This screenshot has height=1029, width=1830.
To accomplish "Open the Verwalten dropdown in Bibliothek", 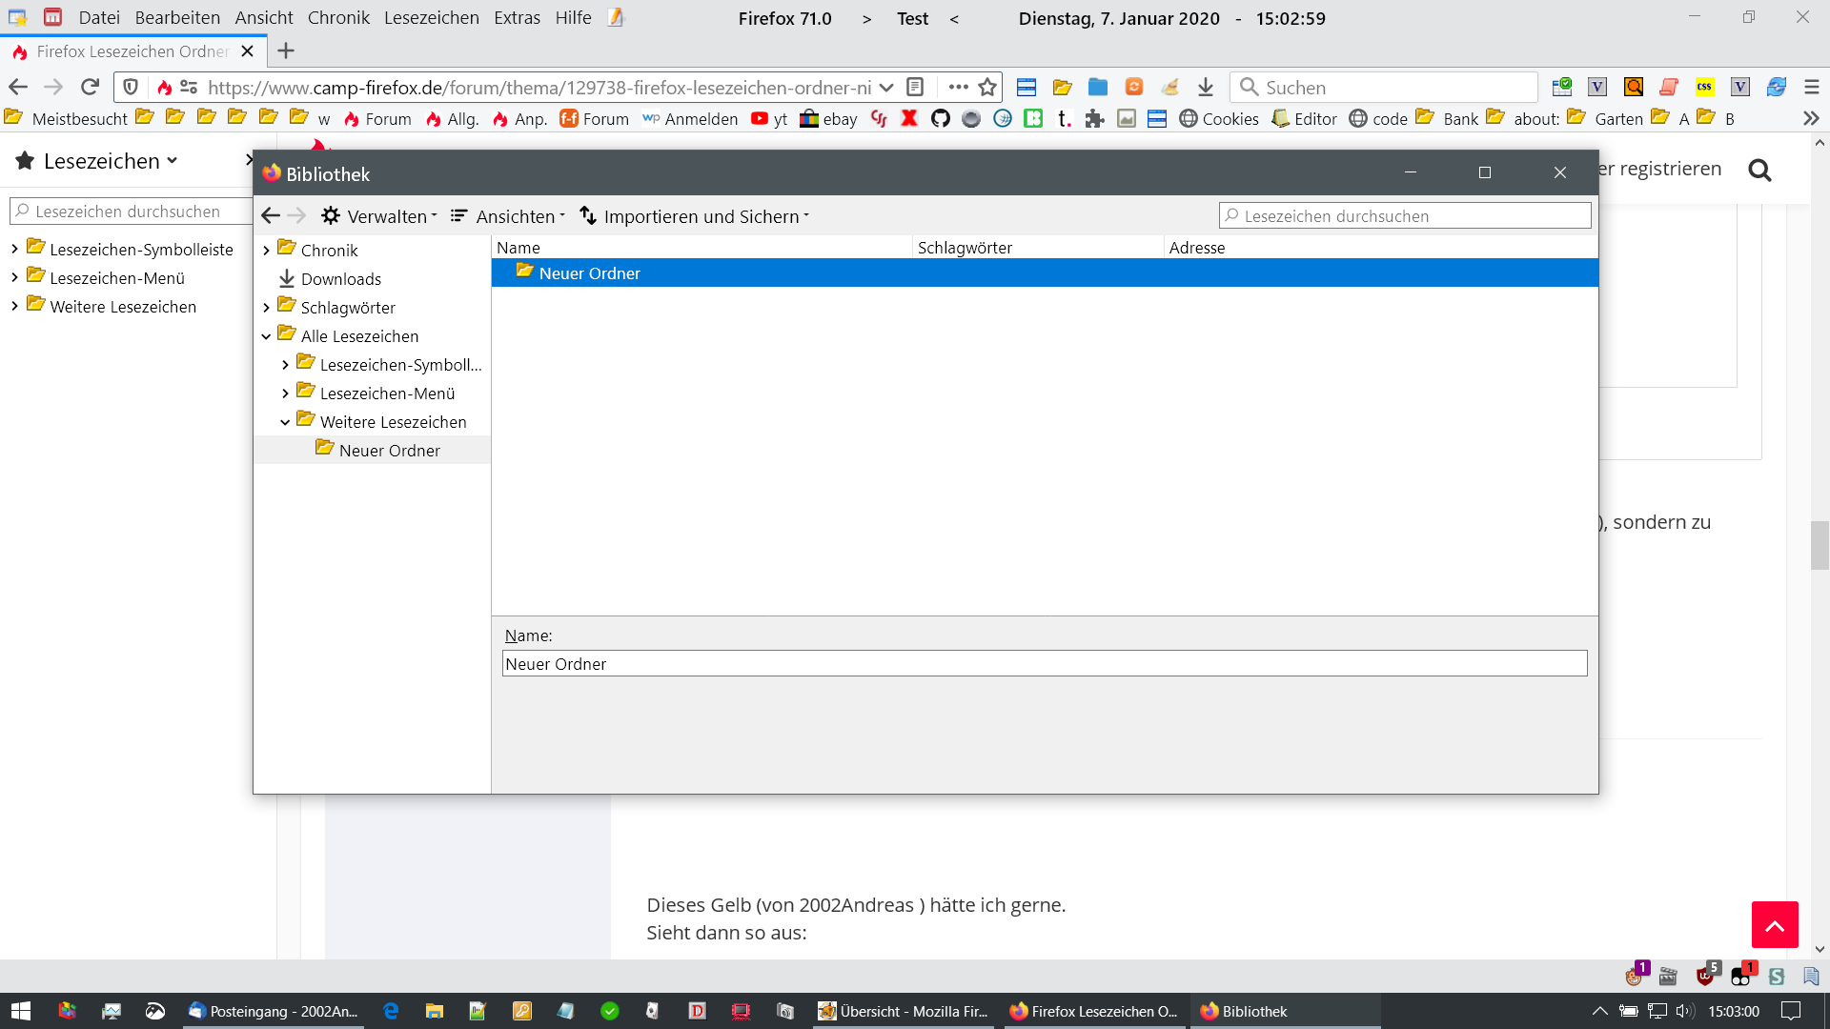I will point(379,216).
